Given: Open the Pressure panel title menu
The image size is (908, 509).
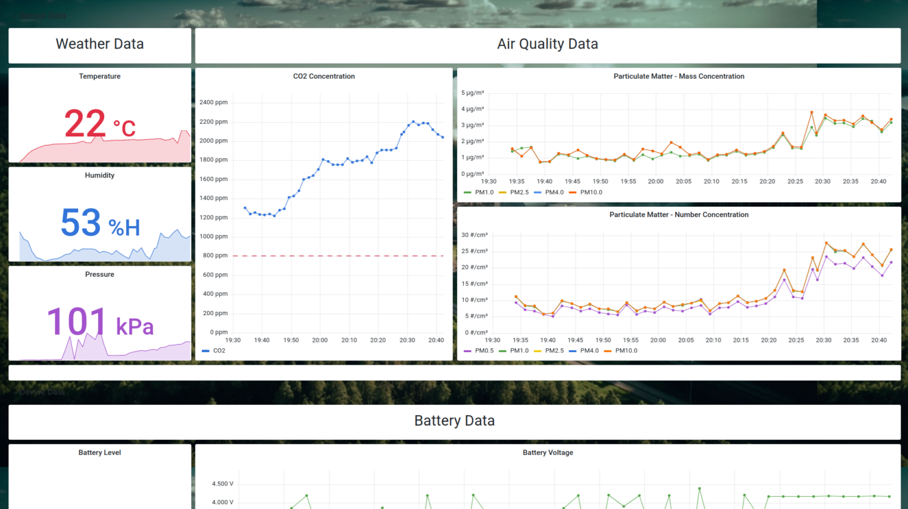Looking at the screenshot, I should pyautogui.click(x=99, y=274).
